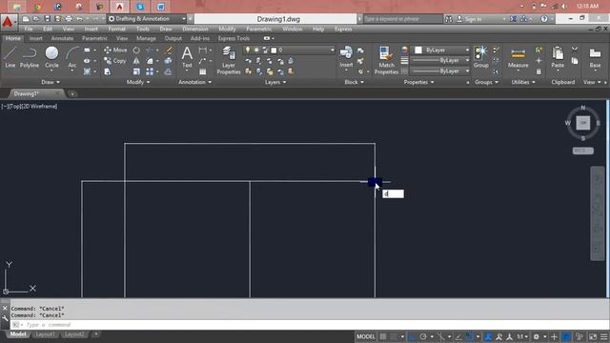Choose the Copy command
The image size is (610, 343).
coord(114,61)
